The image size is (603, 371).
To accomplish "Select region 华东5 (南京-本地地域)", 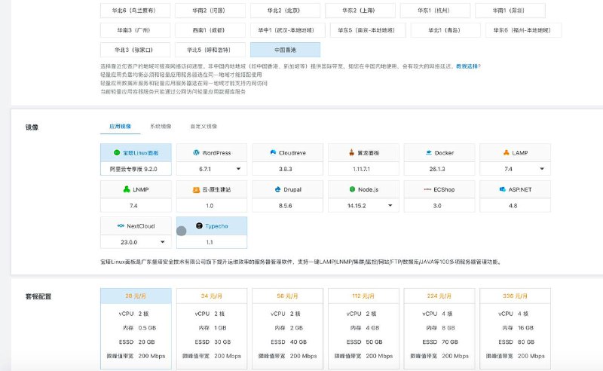I will 368,30.
